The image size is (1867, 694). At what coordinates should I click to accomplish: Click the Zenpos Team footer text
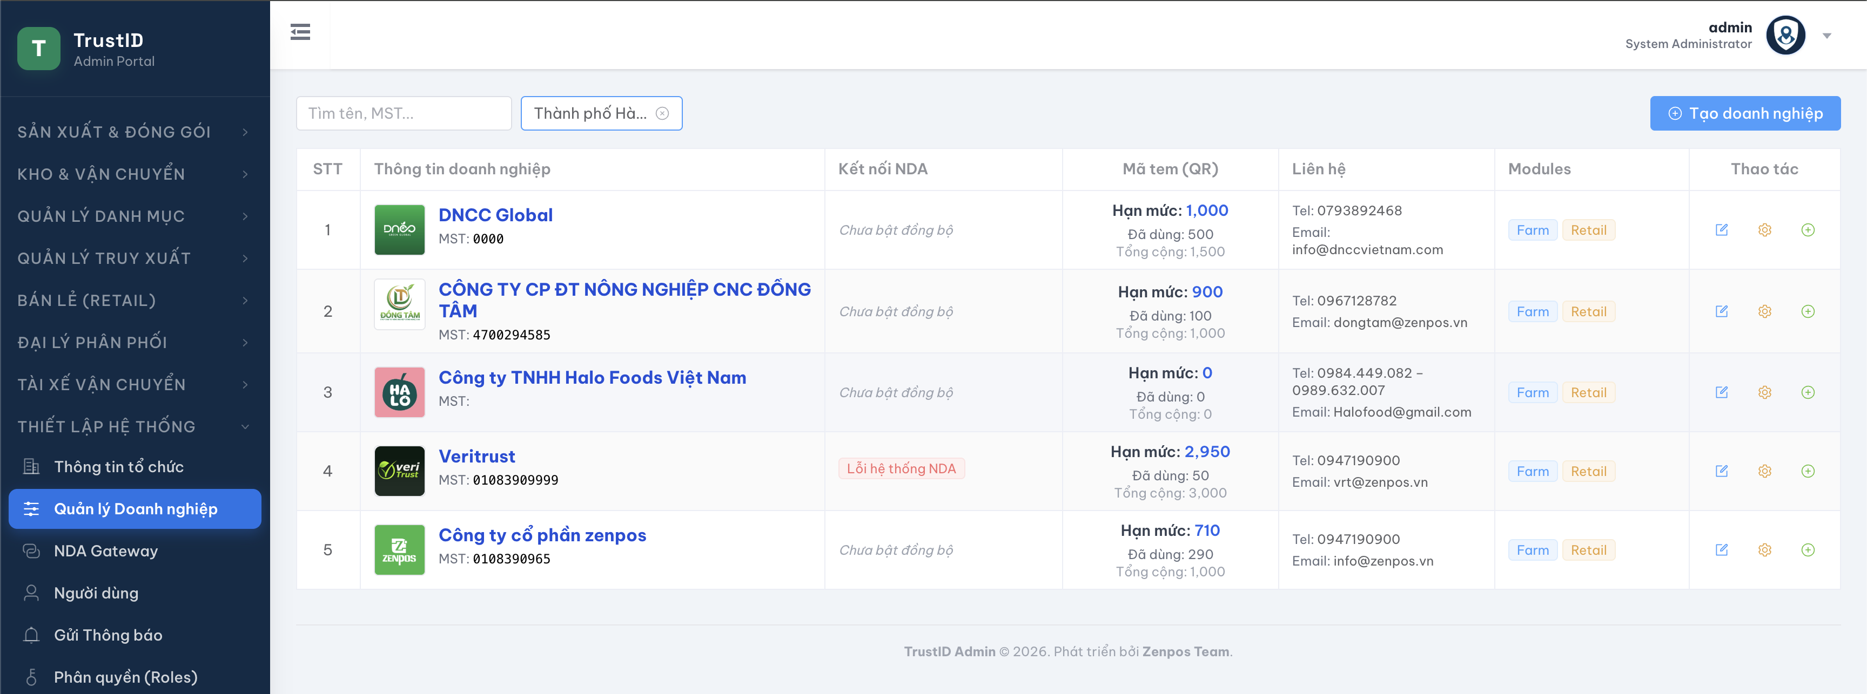click(1185, 651)
